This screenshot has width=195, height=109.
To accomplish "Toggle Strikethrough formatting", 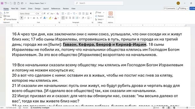I will (34, 18).
